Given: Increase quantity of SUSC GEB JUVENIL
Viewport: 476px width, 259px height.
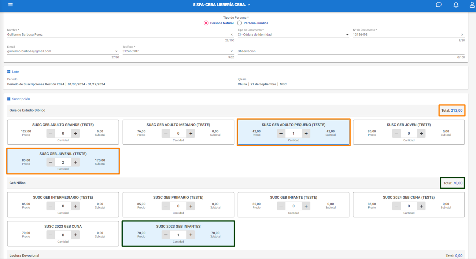Looking at the screenshot, I should pos(76,162).
